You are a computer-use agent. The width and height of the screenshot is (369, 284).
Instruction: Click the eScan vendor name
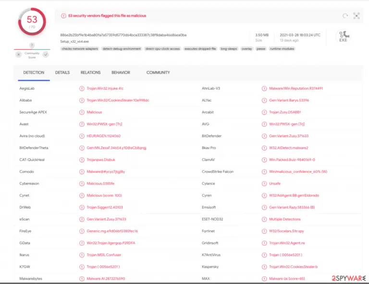25,219
